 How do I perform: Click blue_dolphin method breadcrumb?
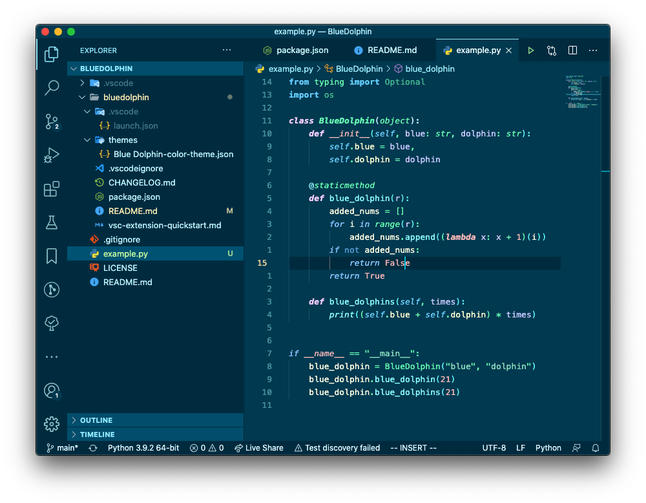(425, 69)
